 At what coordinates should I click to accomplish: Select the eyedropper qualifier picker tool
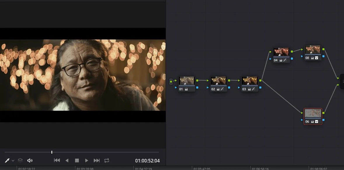click(x=7, y=161)
